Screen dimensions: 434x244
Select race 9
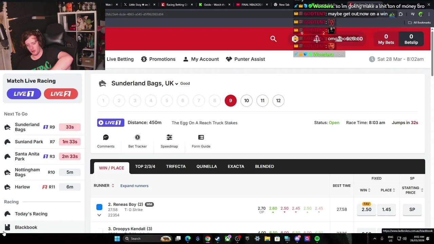tap(231, 101)
